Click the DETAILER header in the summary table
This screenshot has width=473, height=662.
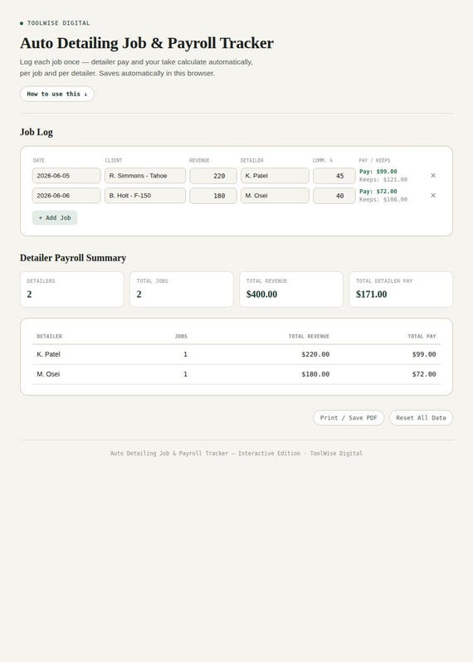pyautogui.click(x=50, y=336)
